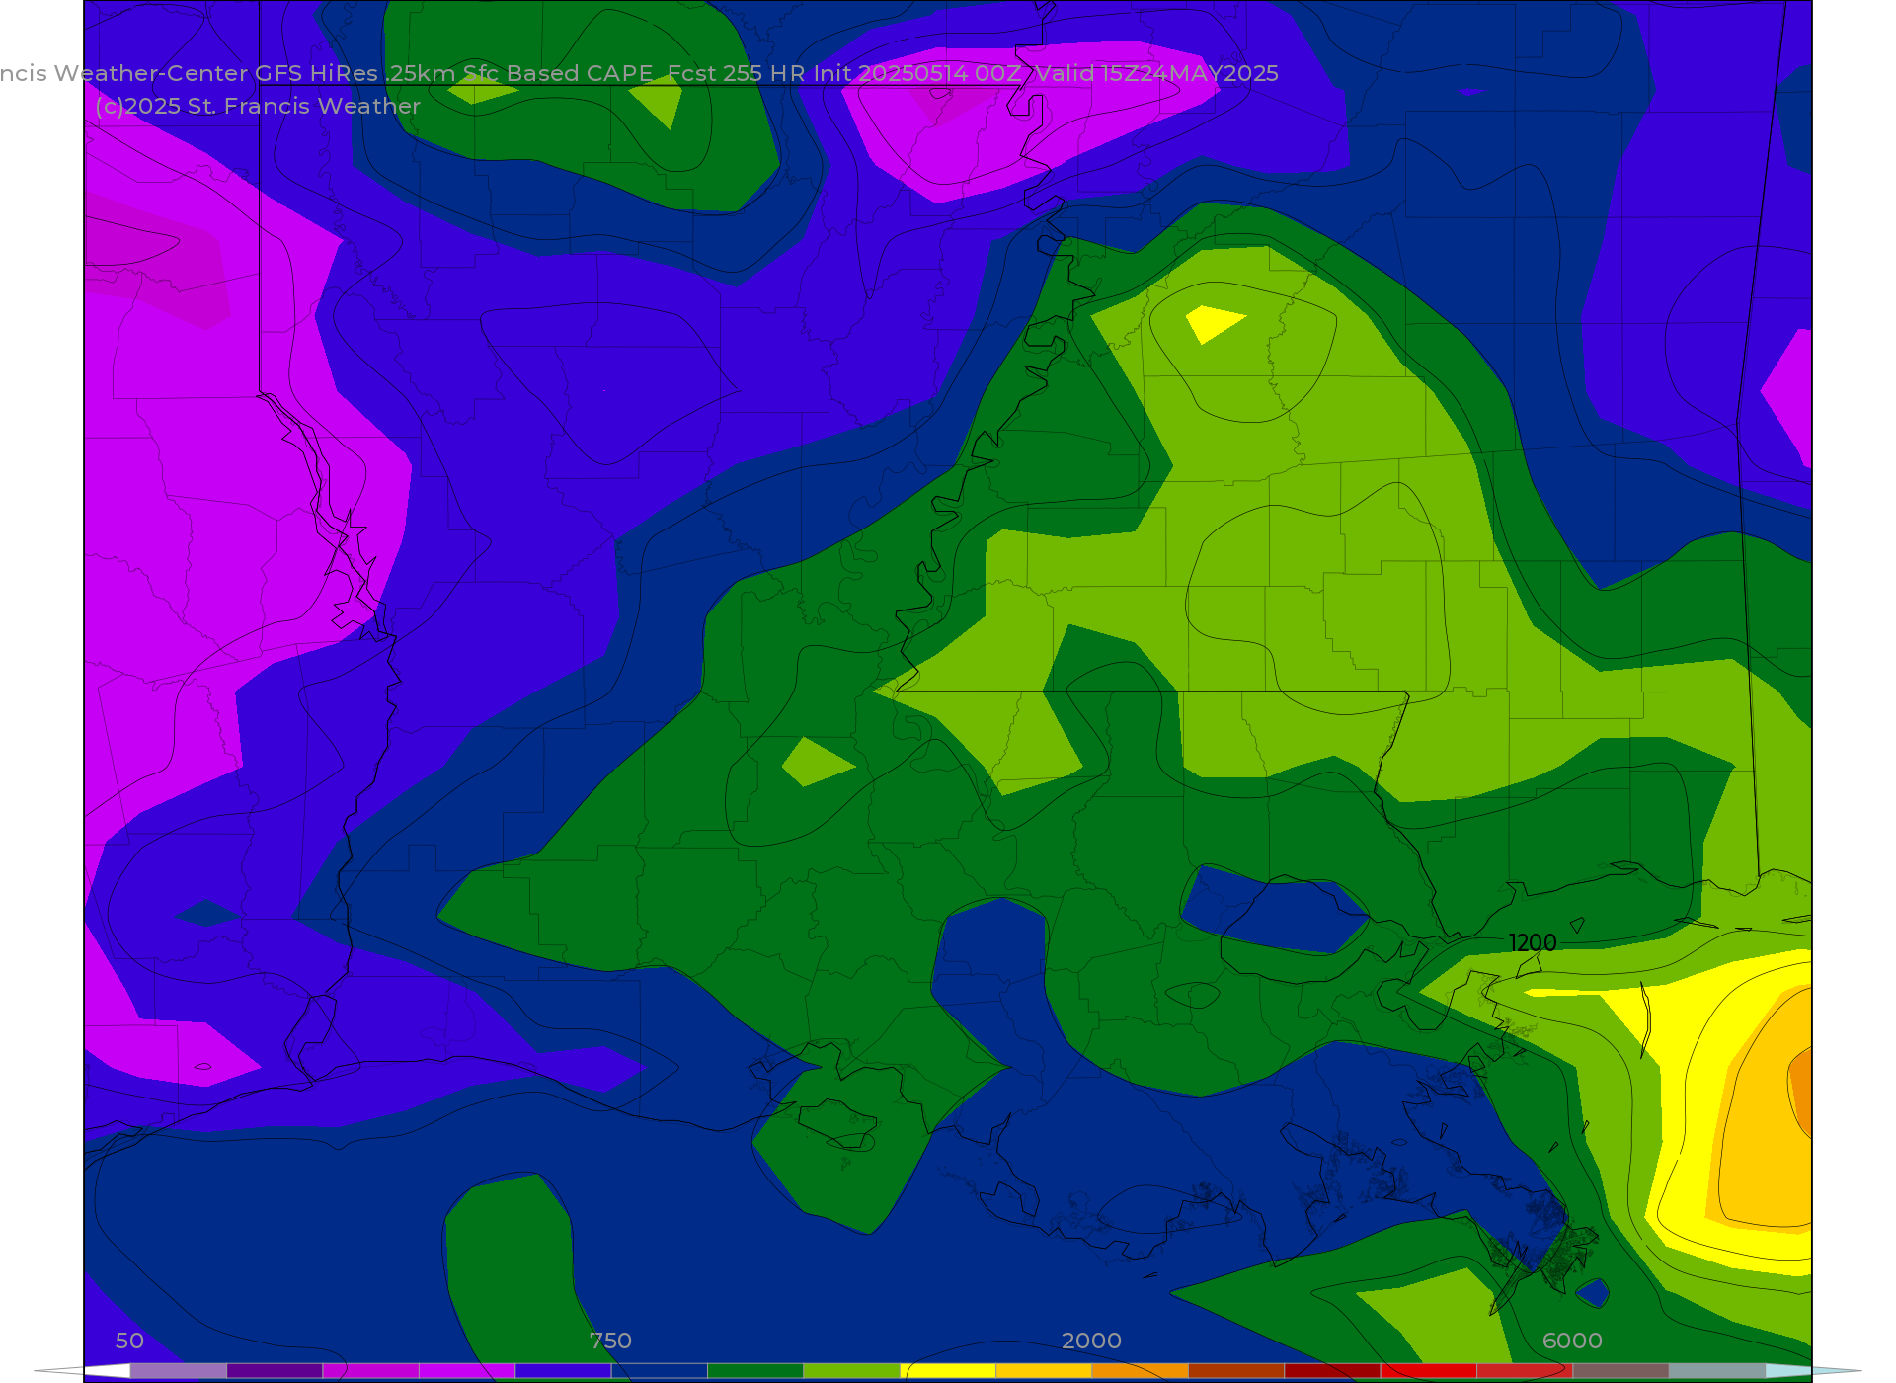Image resolution: width=1896 pixels, height=1383 pixels.
Task: Click the yellow color bar swatch
Action: coord(948,1371)
